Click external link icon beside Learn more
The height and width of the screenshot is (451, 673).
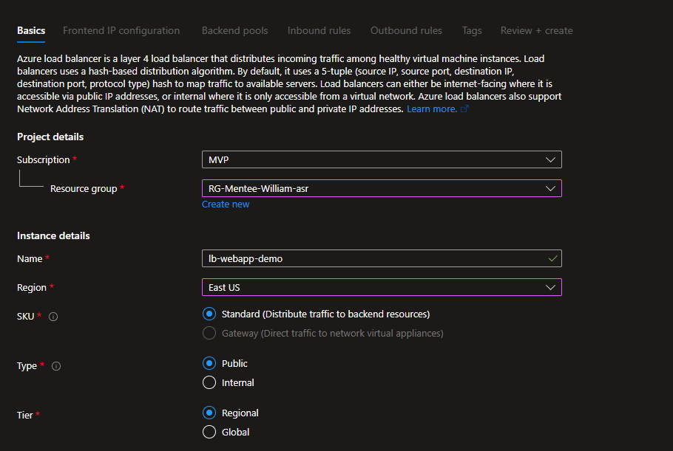tap(464, 109)
